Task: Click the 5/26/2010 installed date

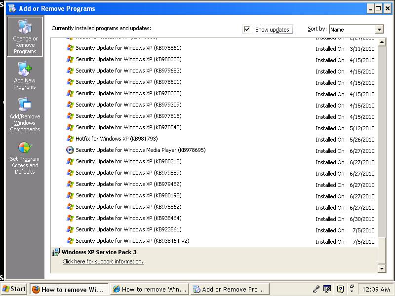Action: [362, 140]
